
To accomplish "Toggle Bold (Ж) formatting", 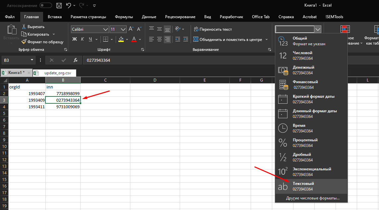I will 75,39.
